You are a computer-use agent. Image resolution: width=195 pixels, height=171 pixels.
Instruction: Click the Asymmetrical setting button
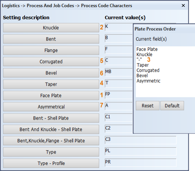(51, 107)
